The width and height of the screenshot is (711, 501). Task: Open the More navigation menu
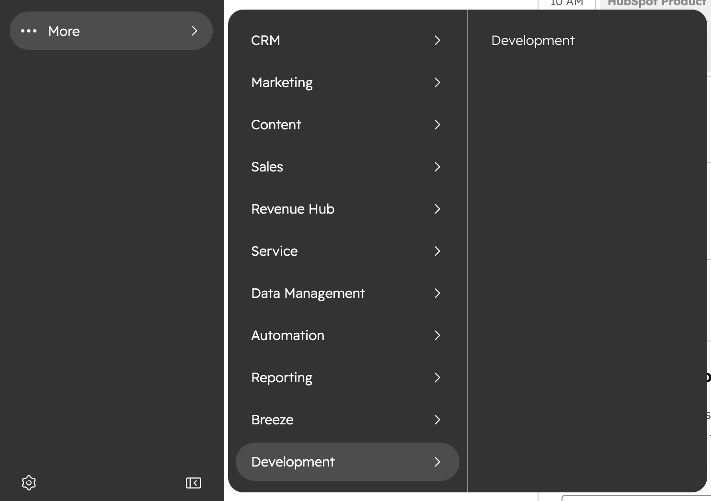[x=111, y=31]
